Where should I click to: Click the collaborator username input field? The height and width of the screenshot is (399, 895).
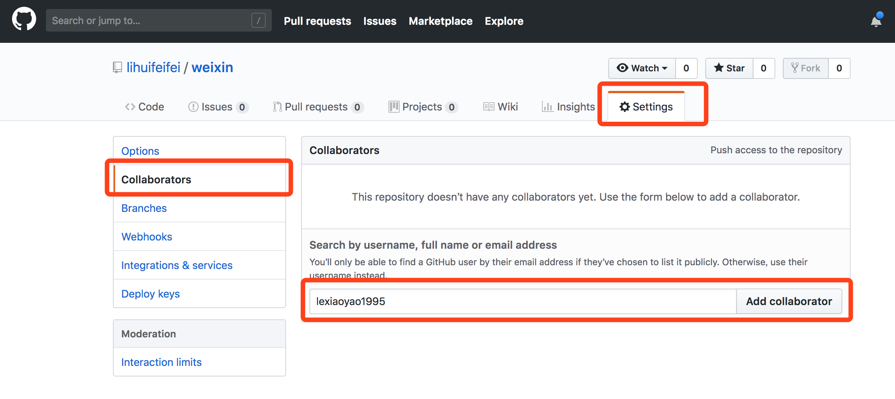(x=523, y=301)
